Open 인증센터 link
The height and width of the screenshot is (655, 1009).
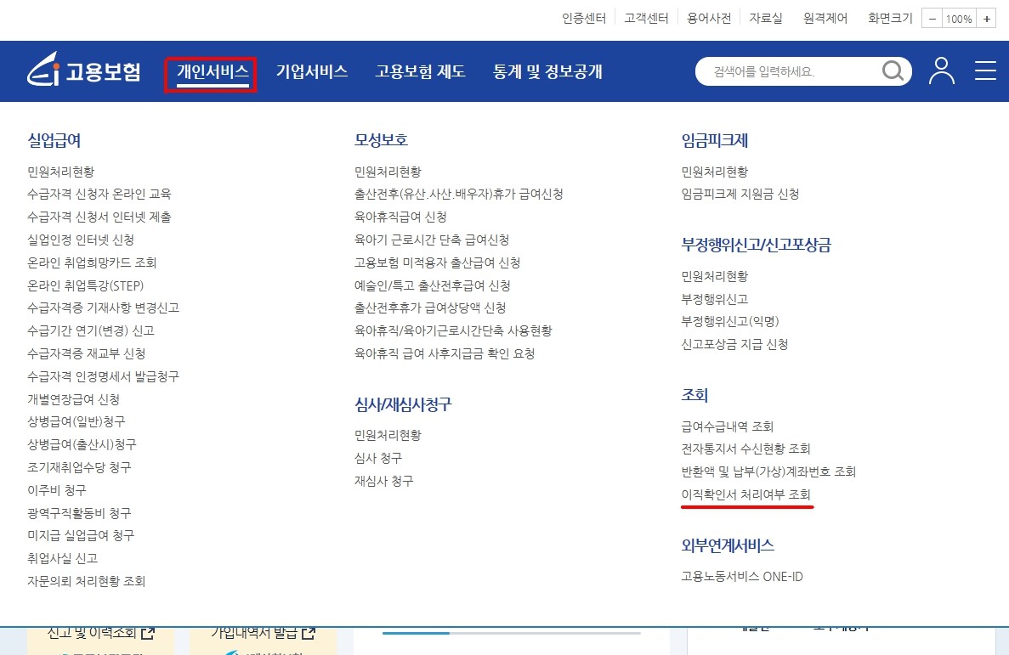[x=584, y=19]
